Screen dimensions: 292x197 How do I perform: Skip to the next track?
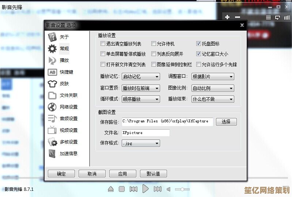point(158,189)
